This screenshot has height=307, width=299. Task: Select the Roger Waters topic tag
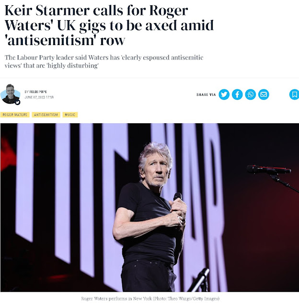click(x=15, y=115)
